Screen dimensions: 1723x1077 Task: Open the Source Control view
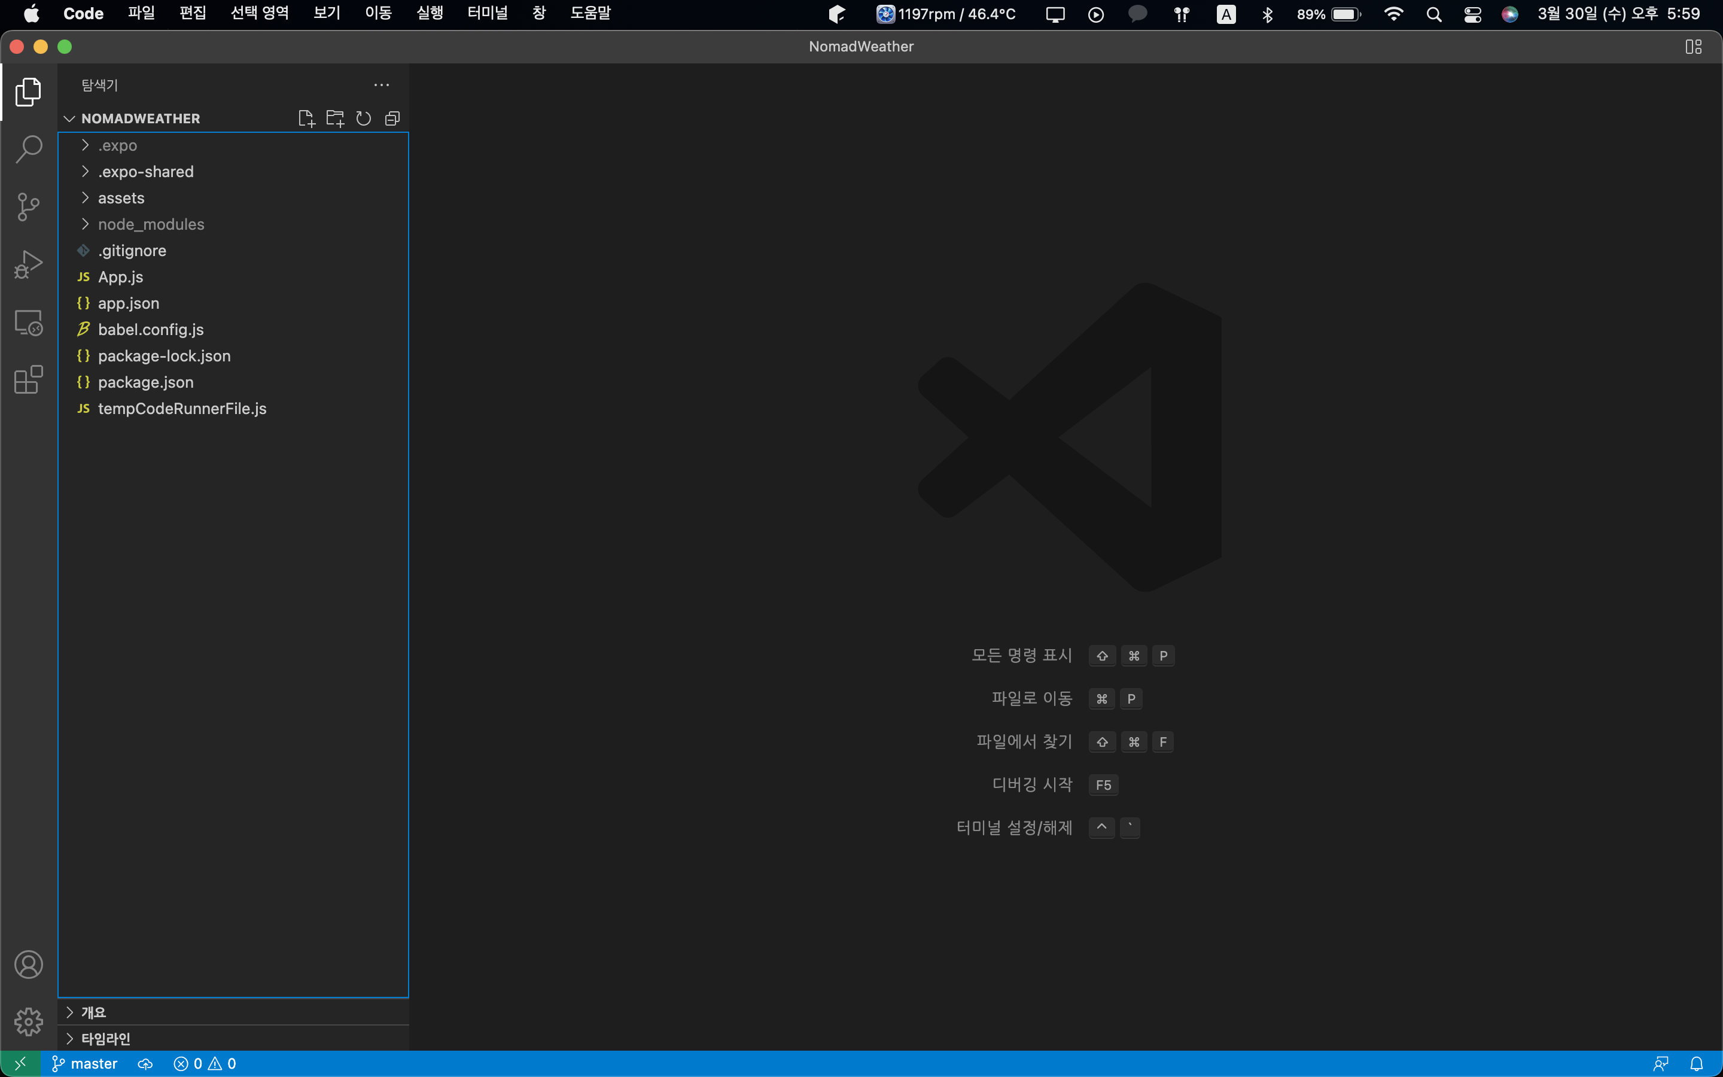tap(29, 206)
